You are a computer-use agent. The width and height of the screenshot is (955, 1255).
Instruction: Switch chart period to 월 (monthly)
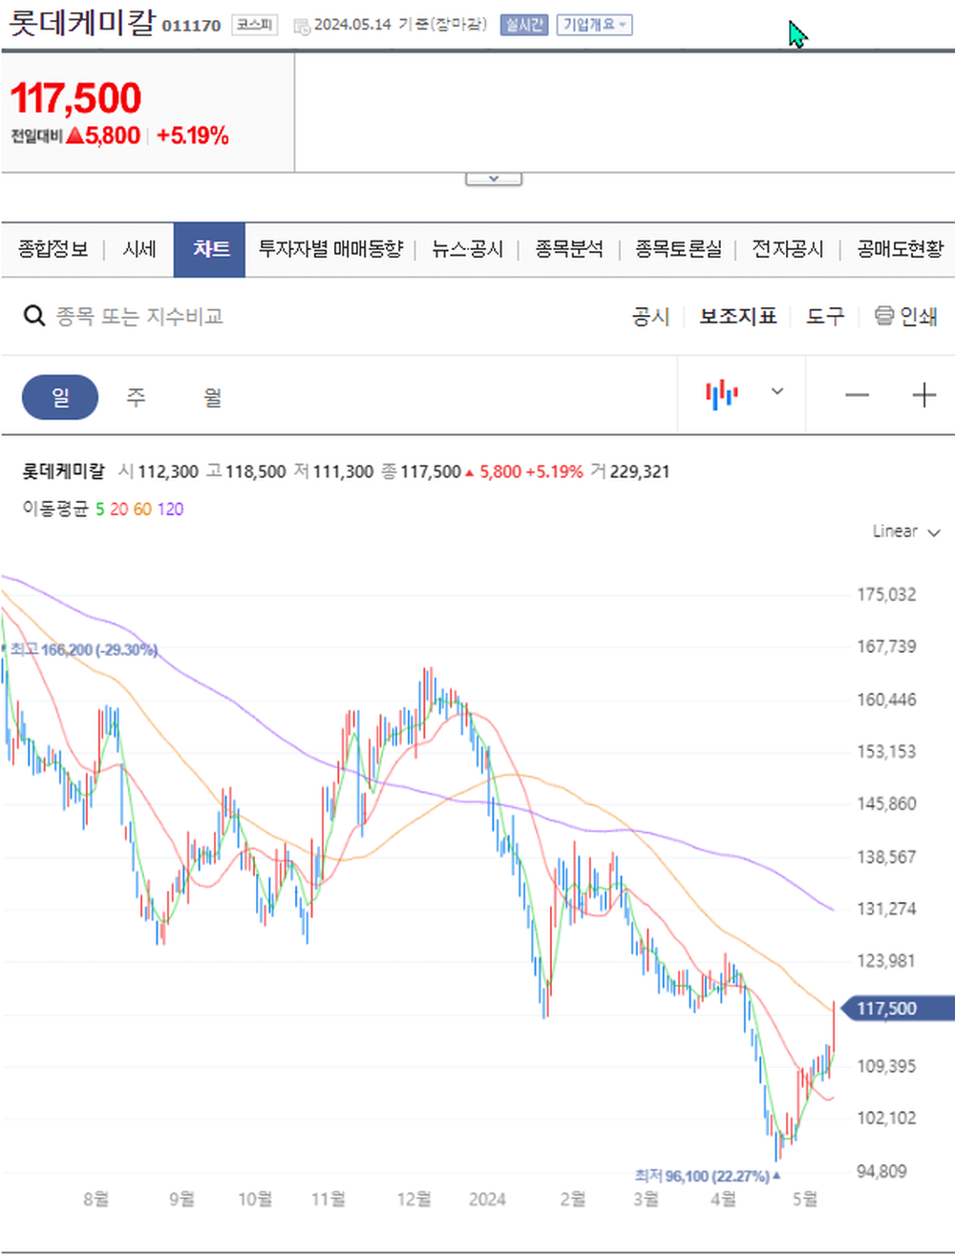pyautogui.click(x=212, y=397)
